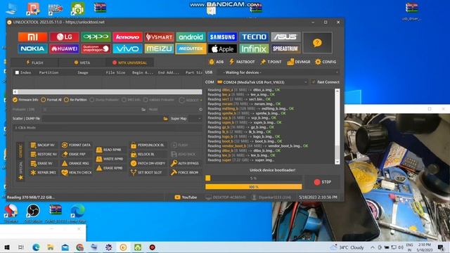
Task: Open the question mark help box
Action: click(x=317, y=43)
